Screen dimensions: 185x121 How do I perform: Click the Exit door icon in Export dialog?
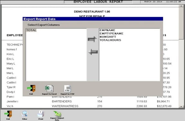(x=31, y=89)
